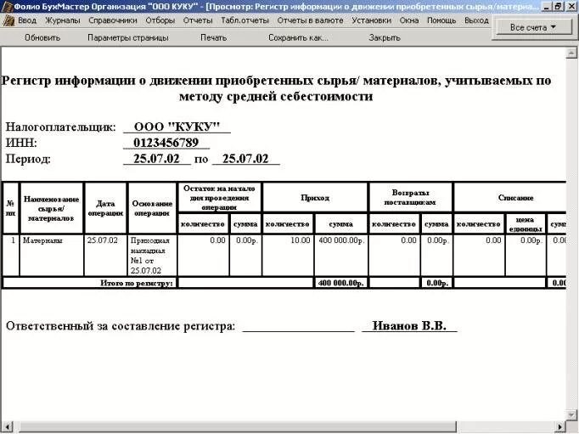Open the Табл.отчеты menu
Viewport: 579px width, 434px height.
pos(245,20)
